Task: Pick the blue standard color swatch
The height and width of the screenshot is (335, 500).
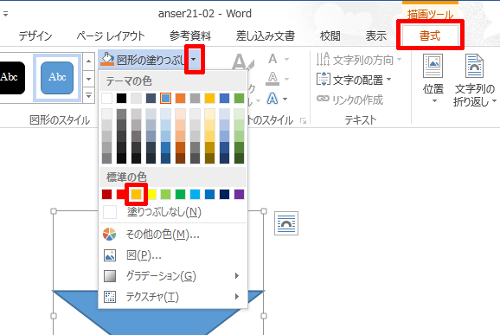Action: [x=209, y=194]
